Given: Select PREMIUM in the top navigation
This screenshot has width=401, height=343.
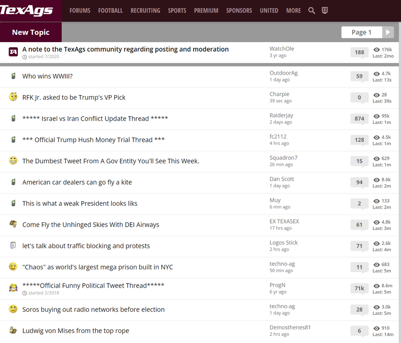Looking at the screenshot, I should pos(206,11).
